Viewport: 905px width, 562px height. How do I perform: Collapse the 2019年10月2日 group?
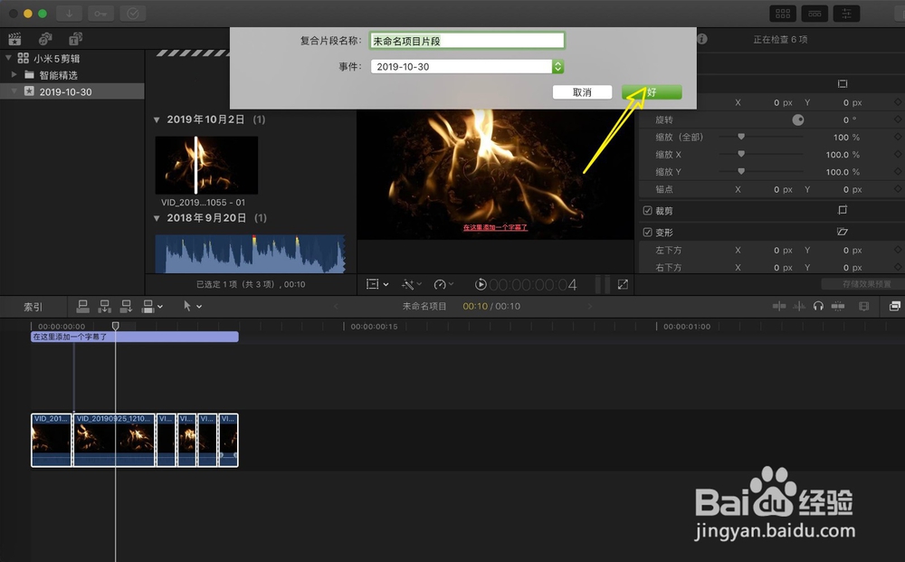(157, 120)
